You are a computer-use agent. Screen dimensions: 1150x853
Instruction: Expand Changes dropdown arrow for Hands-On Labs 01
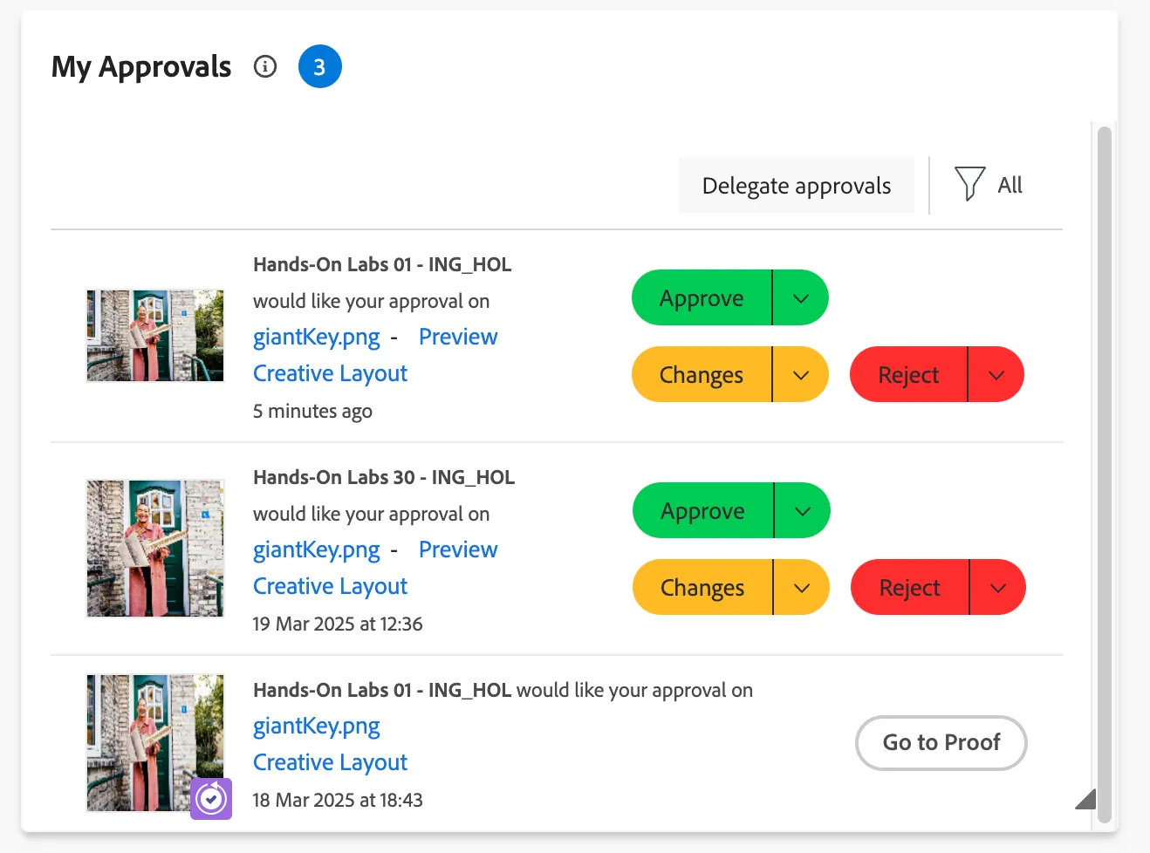(801, 374)
